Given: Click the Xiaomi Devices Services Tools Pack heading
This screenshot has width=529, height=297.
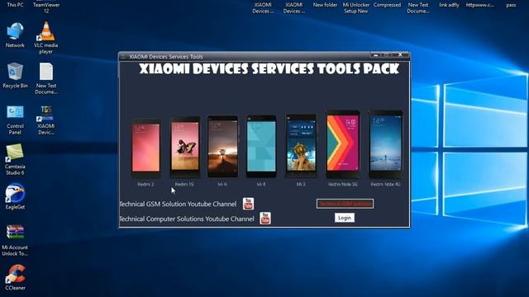Looking at the screenshot, I should 269,69.
